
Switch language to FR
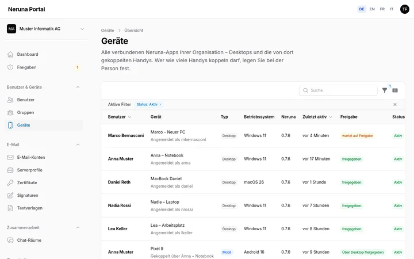coord(382,9)
